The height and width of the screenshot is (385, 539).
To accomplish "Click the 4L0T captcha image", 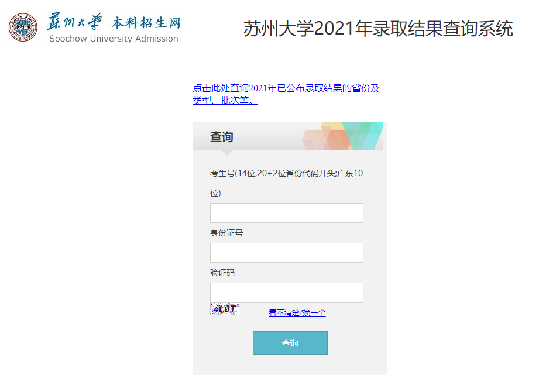I will coord(225,309).
